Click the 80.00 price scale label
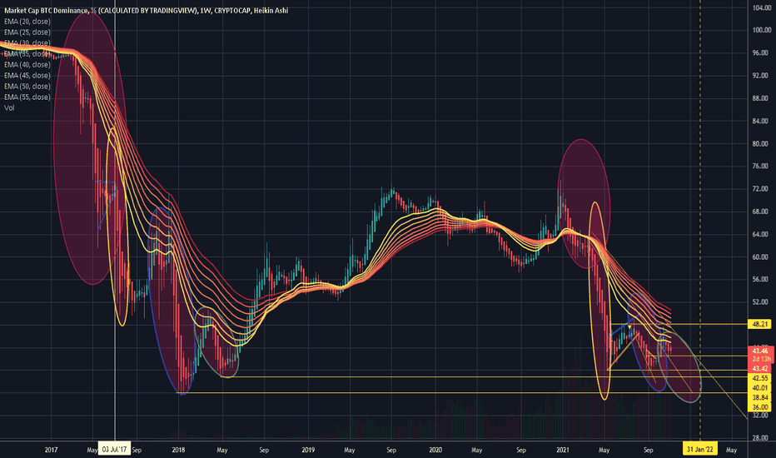Viewport: 776px width, 458px height. (761, 144)
